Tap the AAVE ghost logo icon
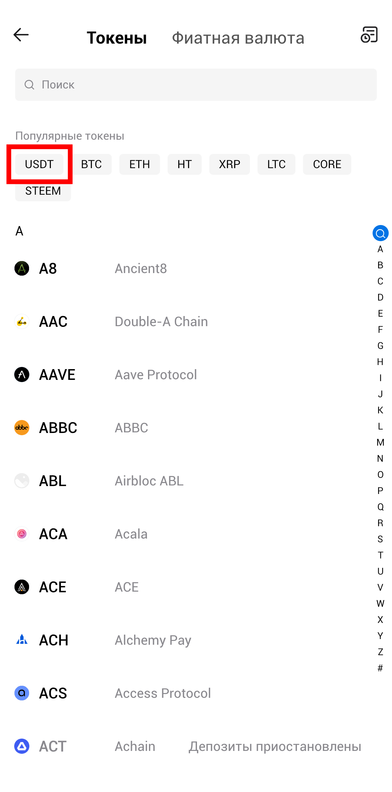The image size is (392, 792). (22, 375)
